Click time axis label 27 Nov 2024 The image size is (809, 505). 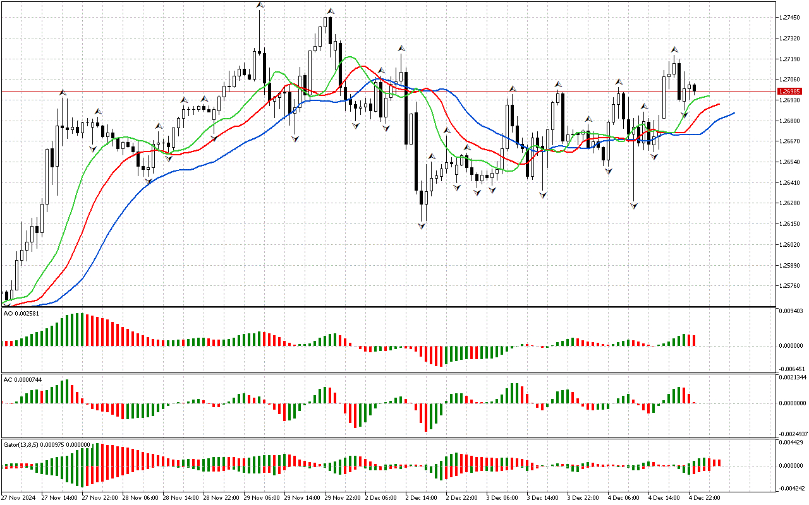coord(19,497)
